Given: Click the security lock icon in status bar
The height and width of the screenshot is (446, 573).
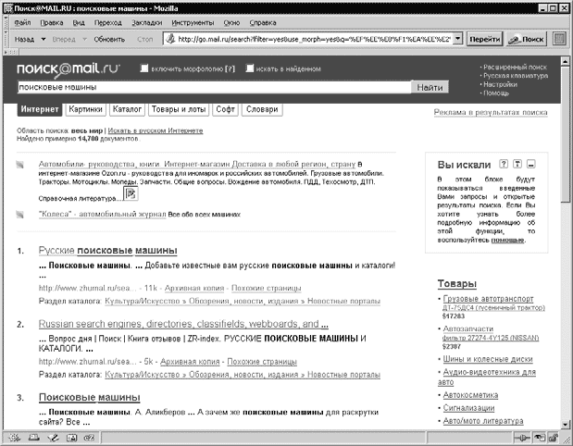Looking at the screenshot, I should pyautogui.click(x=554, y=438).
